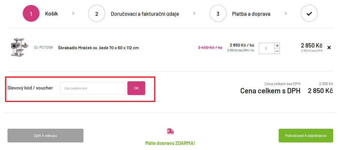This screenshot has width=338, height=150.
Task: Increase quantity with the plus button
Action: tap(277, 45)
